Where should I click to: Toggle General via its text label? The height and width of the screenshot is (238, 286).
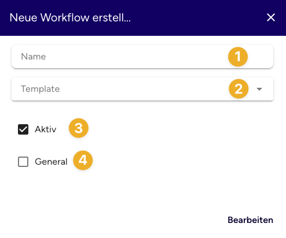point(51,162)
